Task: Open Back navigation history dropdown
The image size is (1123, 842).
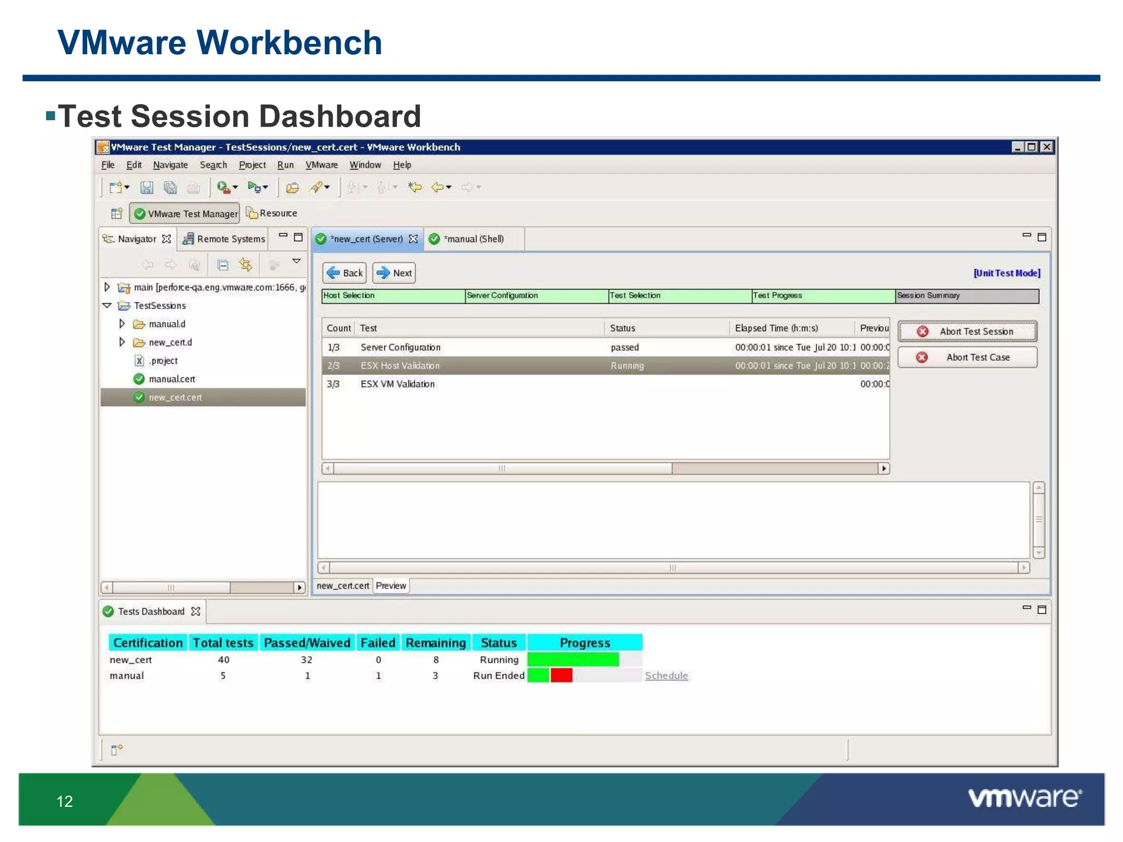Action: click(x=449, y=187)
